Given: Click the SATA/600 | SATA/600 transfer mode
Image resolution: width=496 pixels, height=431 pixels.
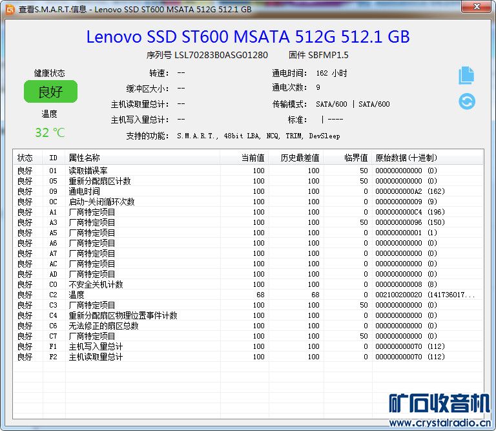Looking at the screenshot, I should 353,104.
